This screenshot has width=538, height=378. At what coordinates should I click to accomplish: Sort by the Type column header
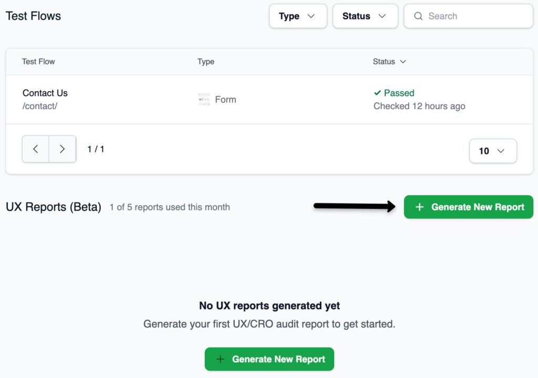pos(205,62)
